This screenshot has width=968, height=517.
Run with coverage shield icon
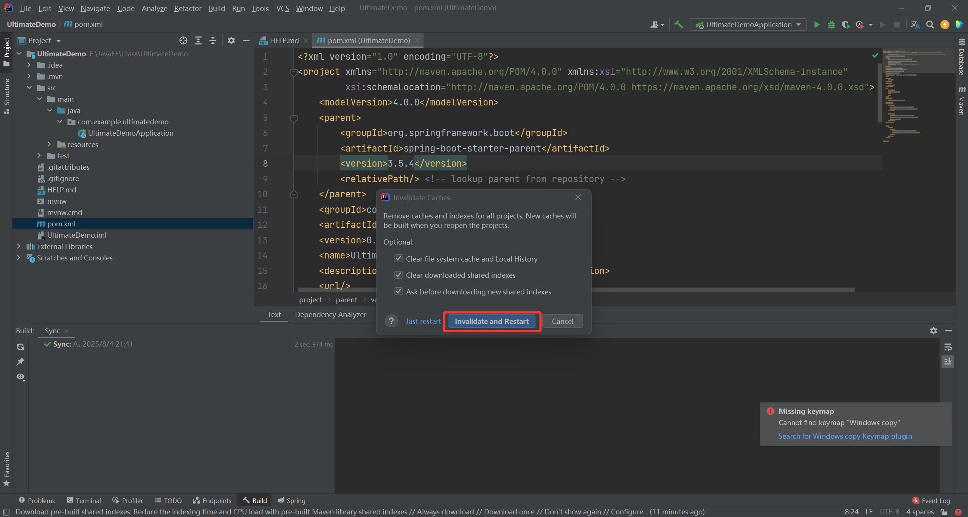845,25
